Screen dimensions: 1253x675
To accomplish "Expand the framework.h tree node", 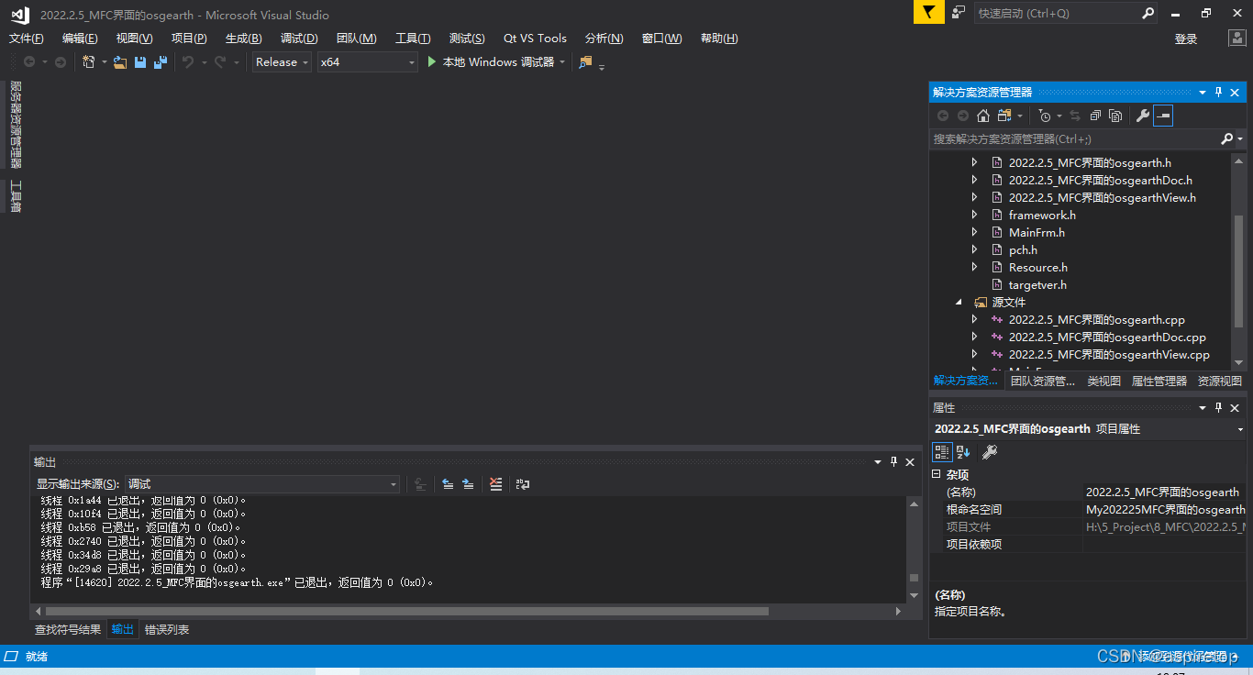I will [x=974, y=215].
